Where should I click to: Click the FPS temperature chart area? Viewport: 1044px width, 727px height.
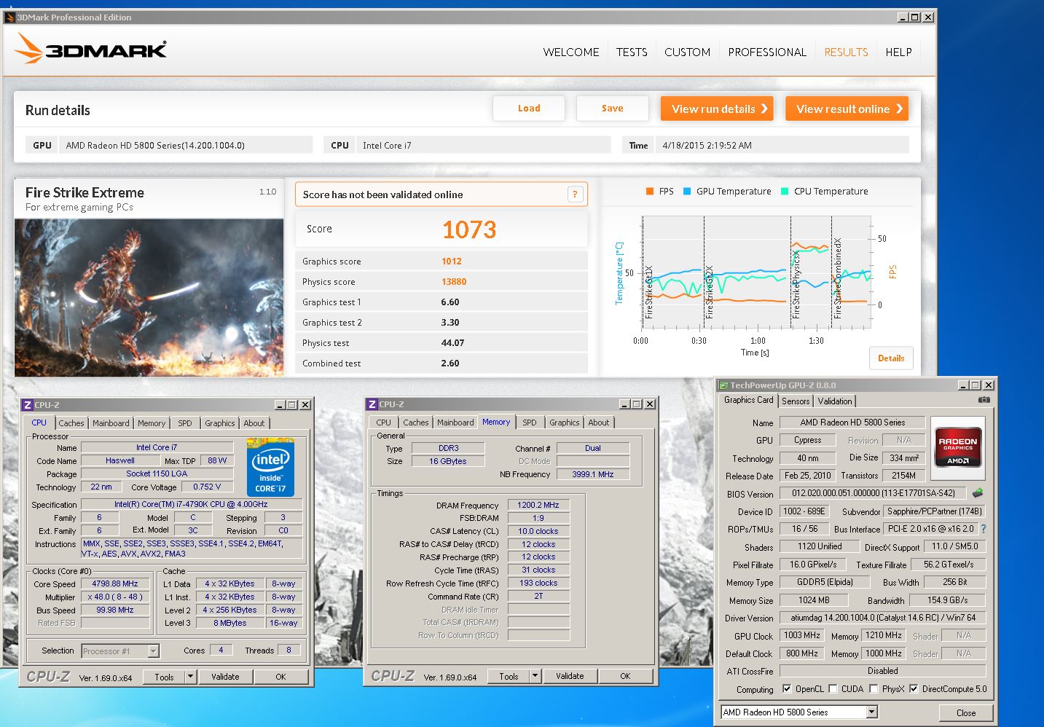[755, 272]
